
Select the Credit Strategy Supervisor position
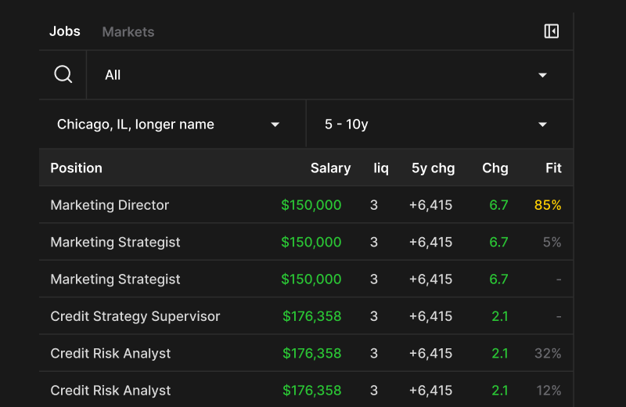pos(135,316)
